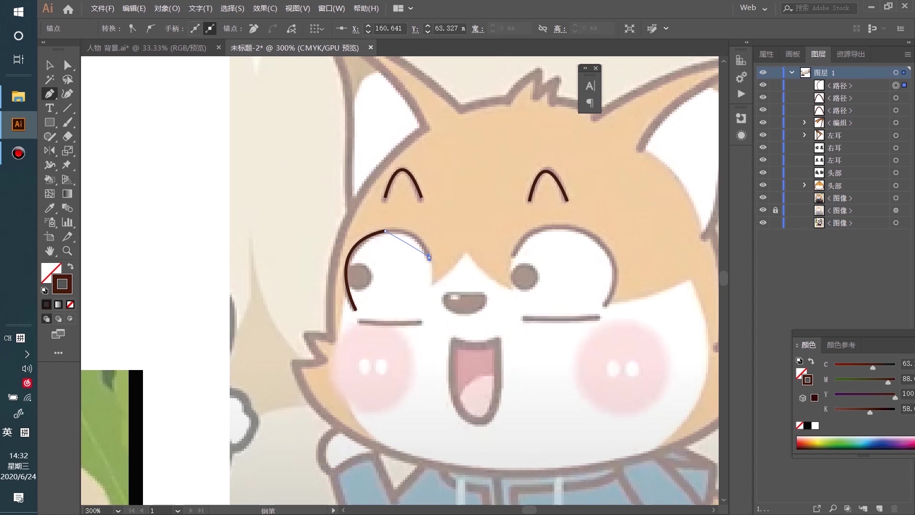Viewport: 915px width, 515px height.
Task: Select the Hand tool
Action: (x=50, y=251)
